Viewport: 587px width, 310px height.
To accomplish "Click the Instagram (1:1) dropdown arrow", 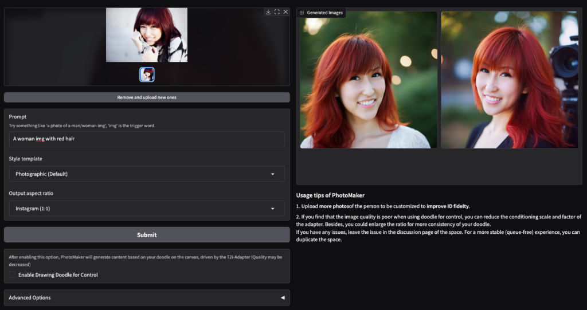I will pyautogui.click(x=273, y=209).
